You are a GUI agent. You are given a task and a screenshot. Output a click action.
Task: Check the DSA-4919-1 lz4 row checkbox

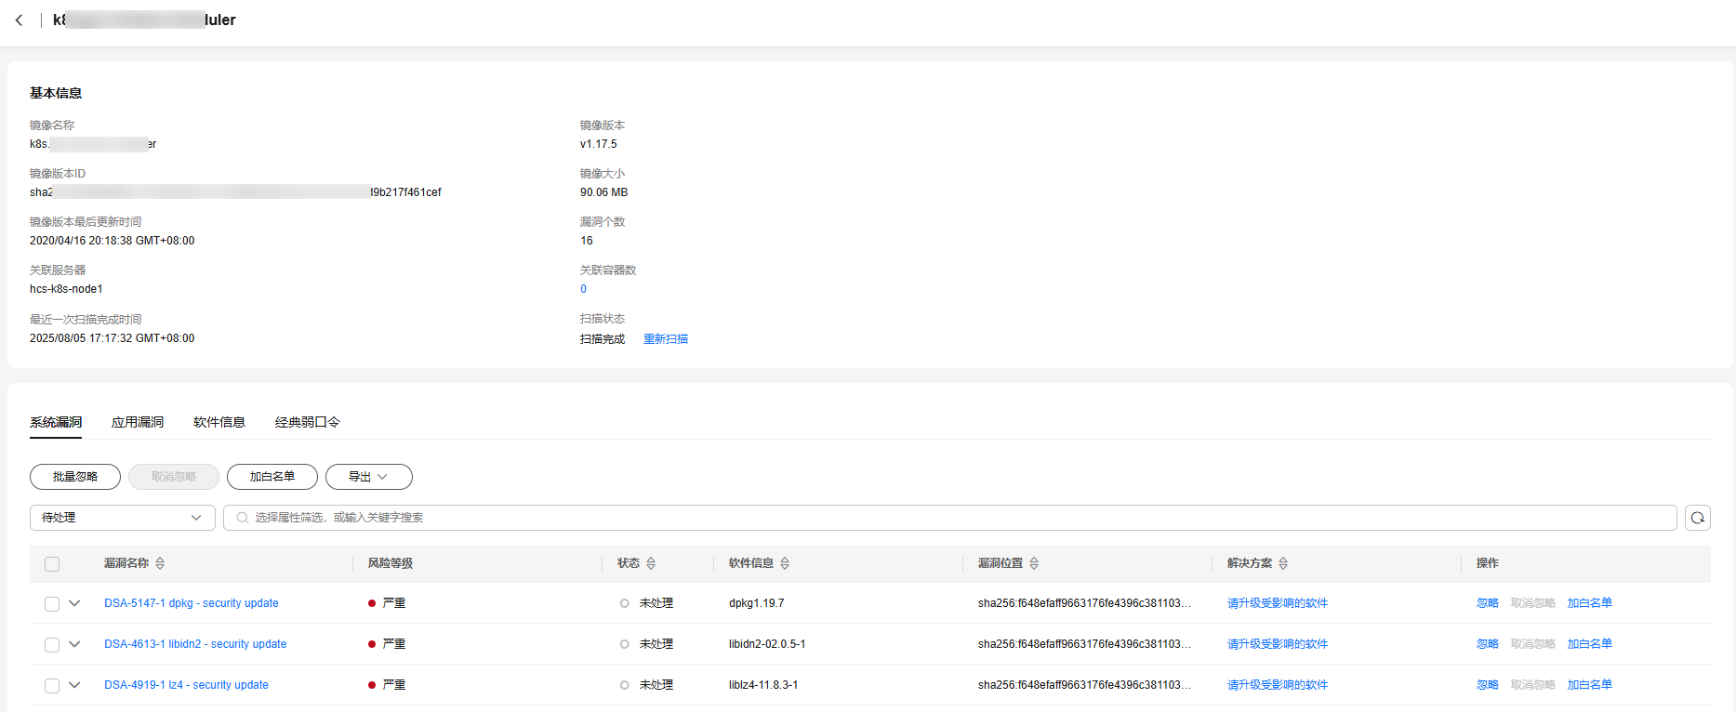click(52, 686)
